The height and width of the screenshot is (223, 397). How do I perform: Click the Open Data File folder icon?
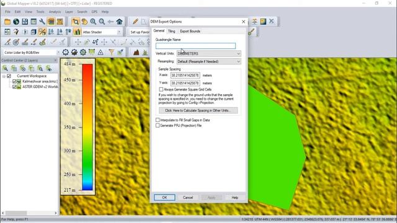[x=7, y=22]
